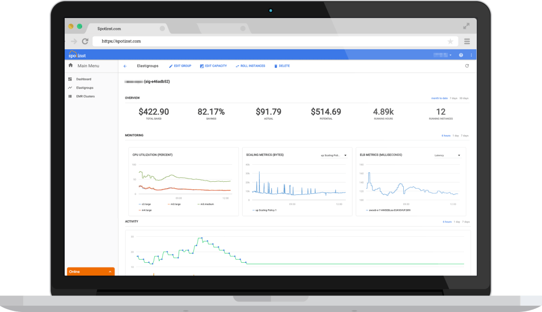Viewport: 542px width, 312px height.
Task: Click the Roll Instances button
Action: 250,66
